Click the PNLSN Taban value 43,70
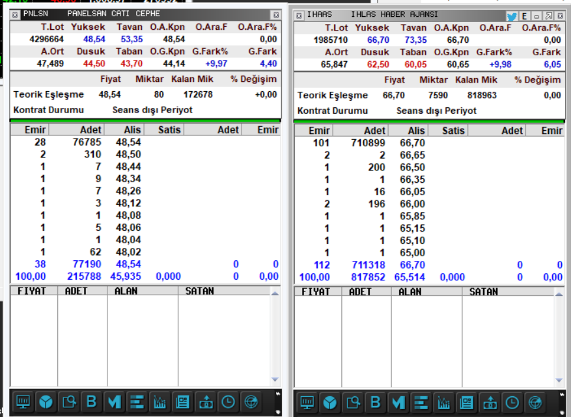The height and width of the screenshot is (417, 571). (x=132, y=64)
